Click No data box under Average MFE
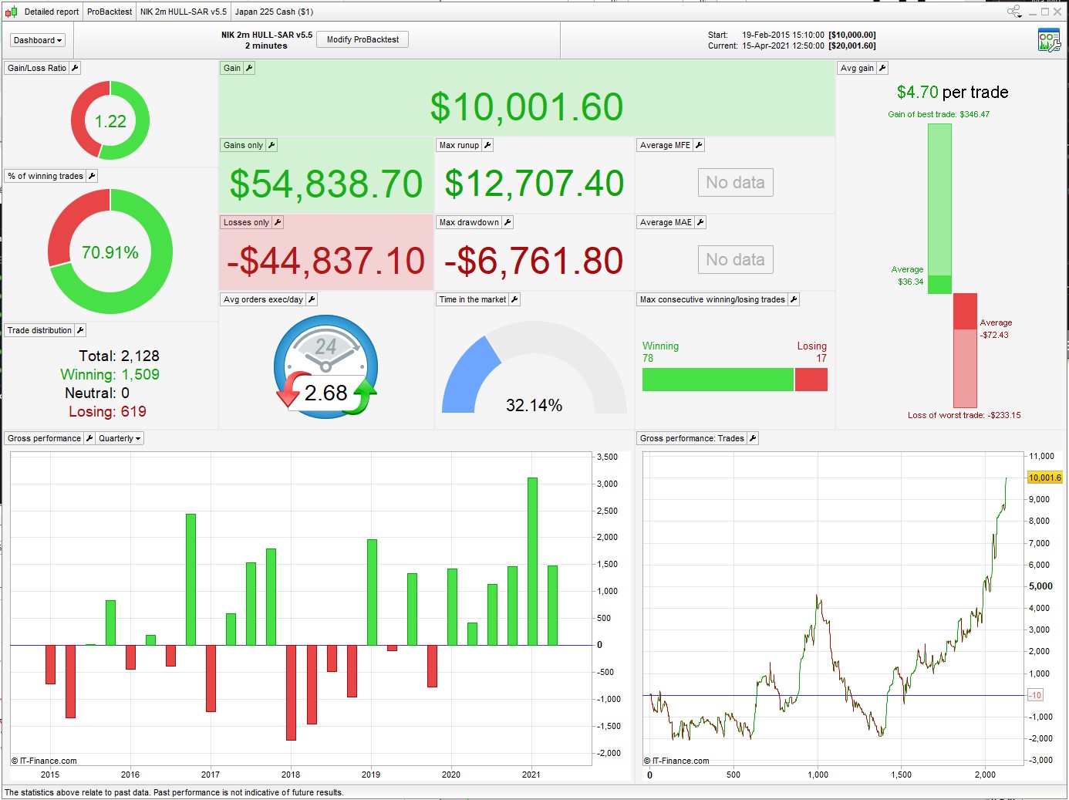This screenshot has width=1069, height=800. coord(735,183)
